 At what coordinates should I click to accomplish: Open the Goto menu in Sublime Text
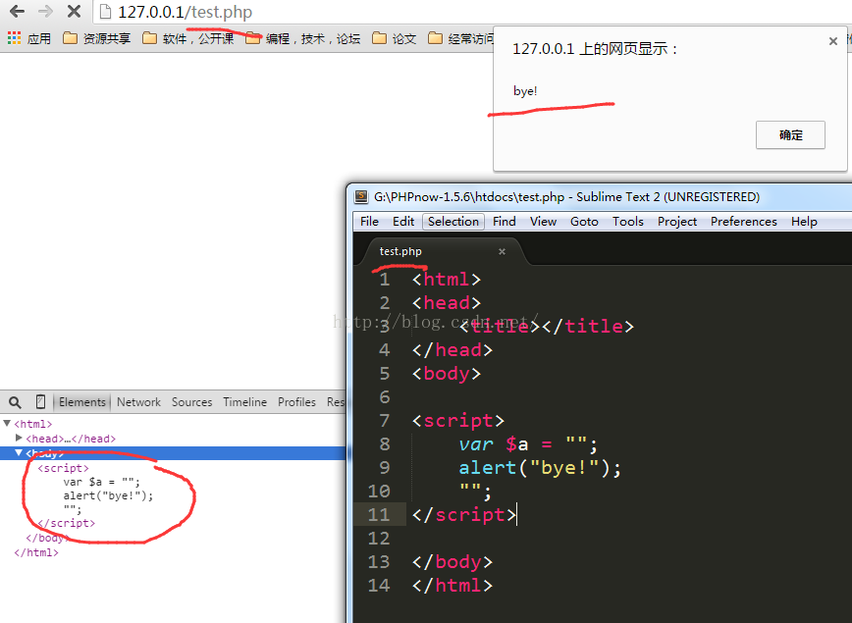click(x=584, y=222)
